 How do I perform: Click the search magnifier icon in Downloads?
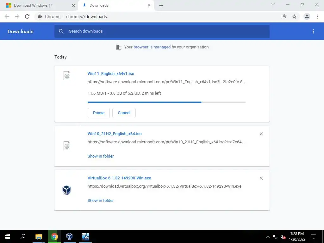61,31
